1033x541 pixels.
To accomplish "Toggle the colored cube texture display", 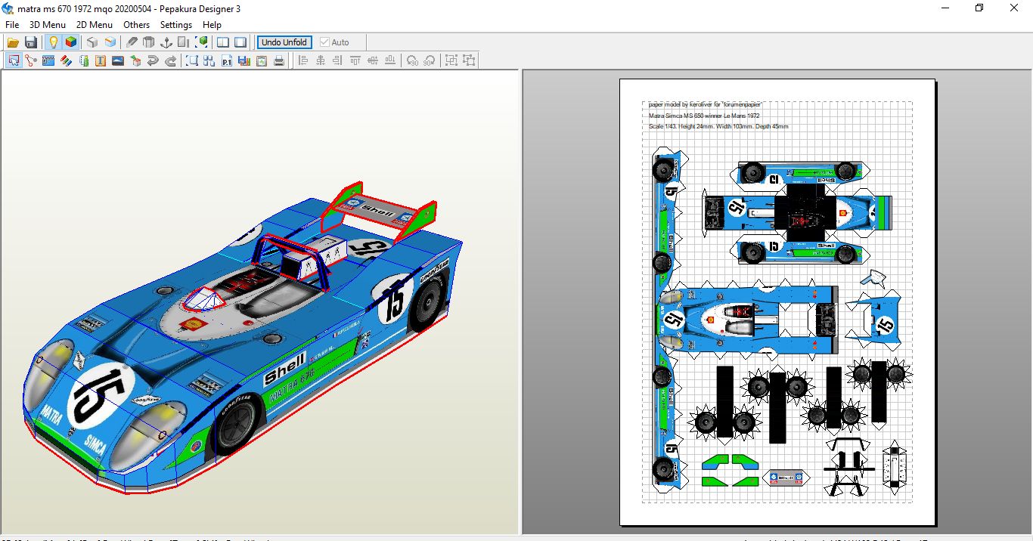I will [70, 42].
